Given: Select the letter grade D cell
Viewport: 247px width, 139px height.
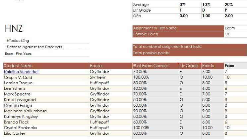Looking at the screenshot, I should point(213,10).
